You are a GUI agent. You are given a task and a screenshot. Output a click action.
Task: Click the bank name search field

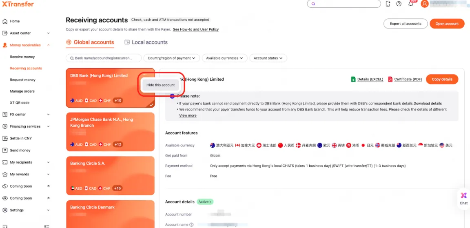click(104, 58)
